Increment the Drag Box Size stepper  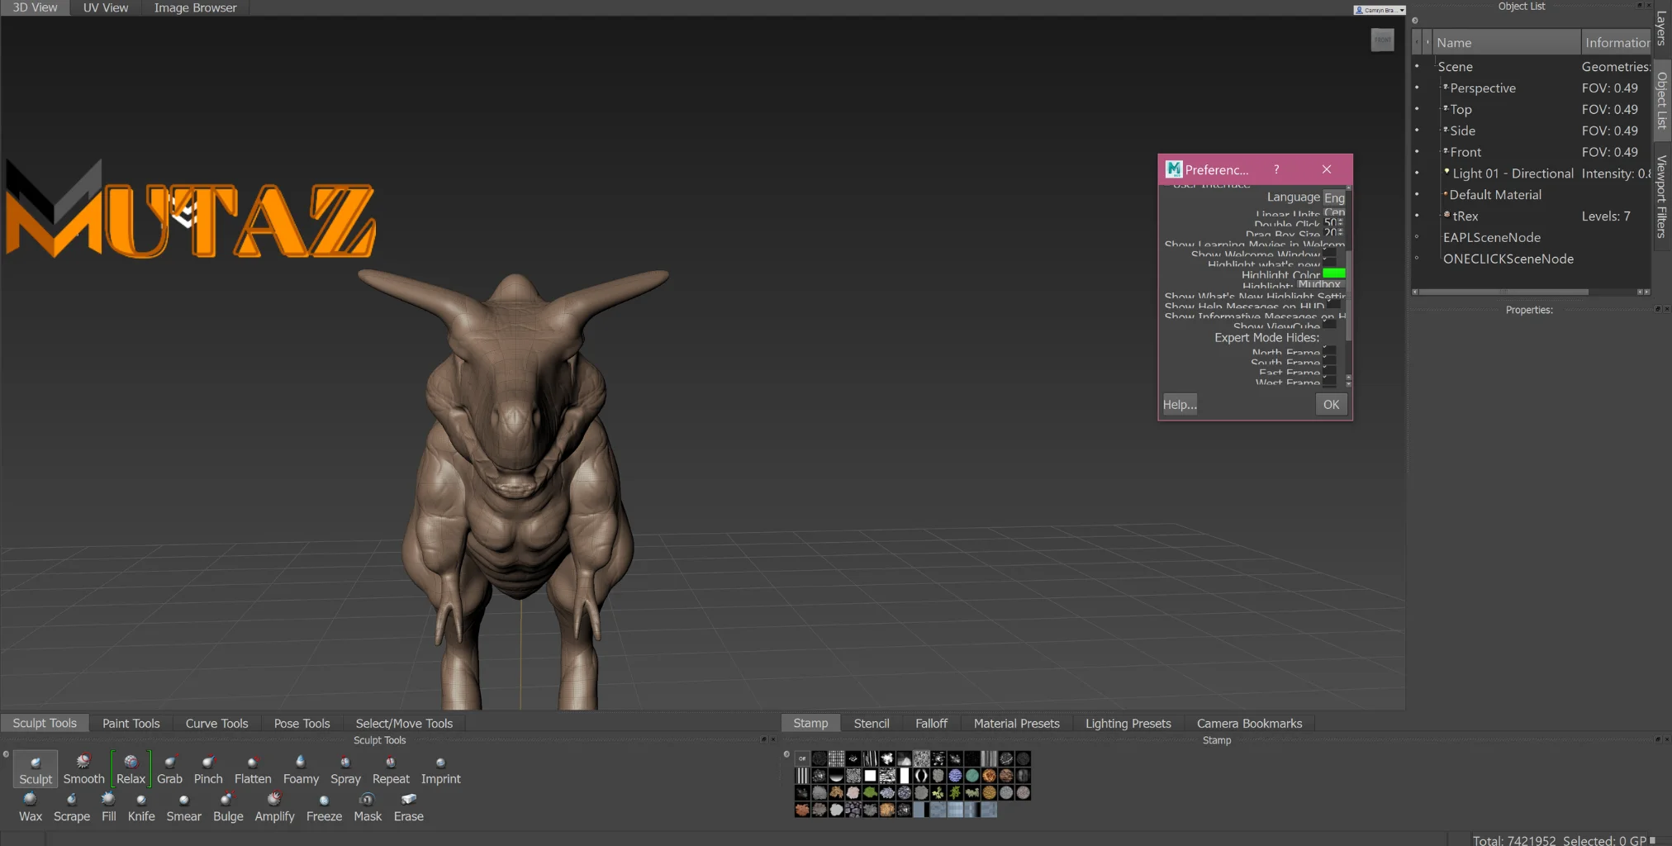(x=1341, y=231)
